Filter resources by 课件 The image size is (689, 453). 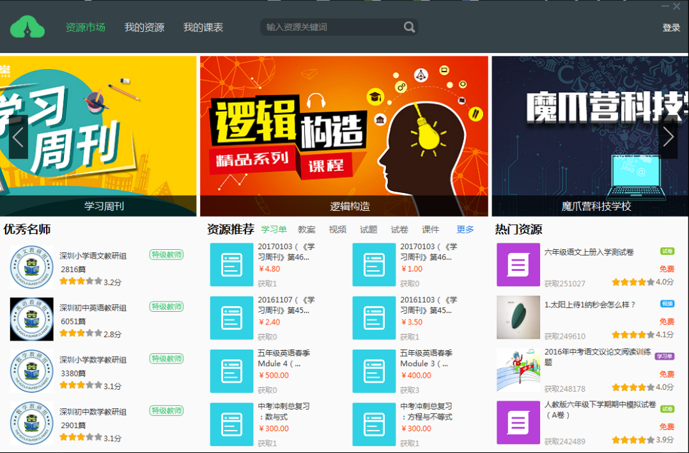point(430,229)
